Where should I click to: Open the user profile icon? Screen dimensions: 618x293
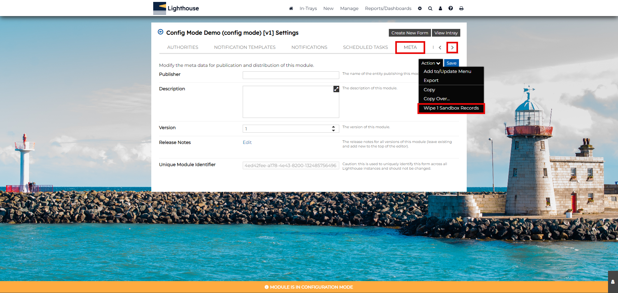(x=440, y=8)
